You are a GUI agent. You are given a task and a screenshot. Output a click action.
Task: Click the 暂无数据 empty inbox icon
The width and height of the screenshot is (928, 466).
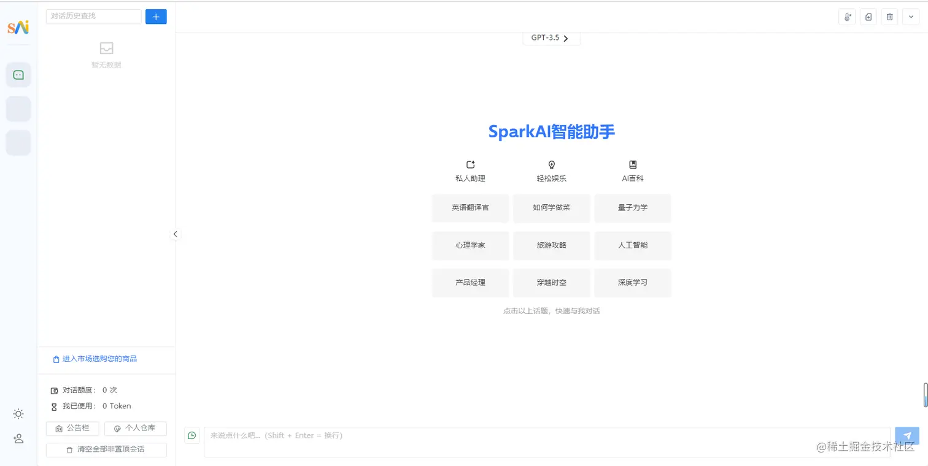click(106, 48)
